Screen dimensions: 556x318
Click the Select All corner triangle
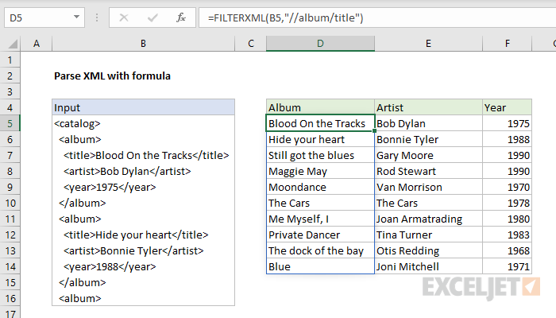point(14,44)
